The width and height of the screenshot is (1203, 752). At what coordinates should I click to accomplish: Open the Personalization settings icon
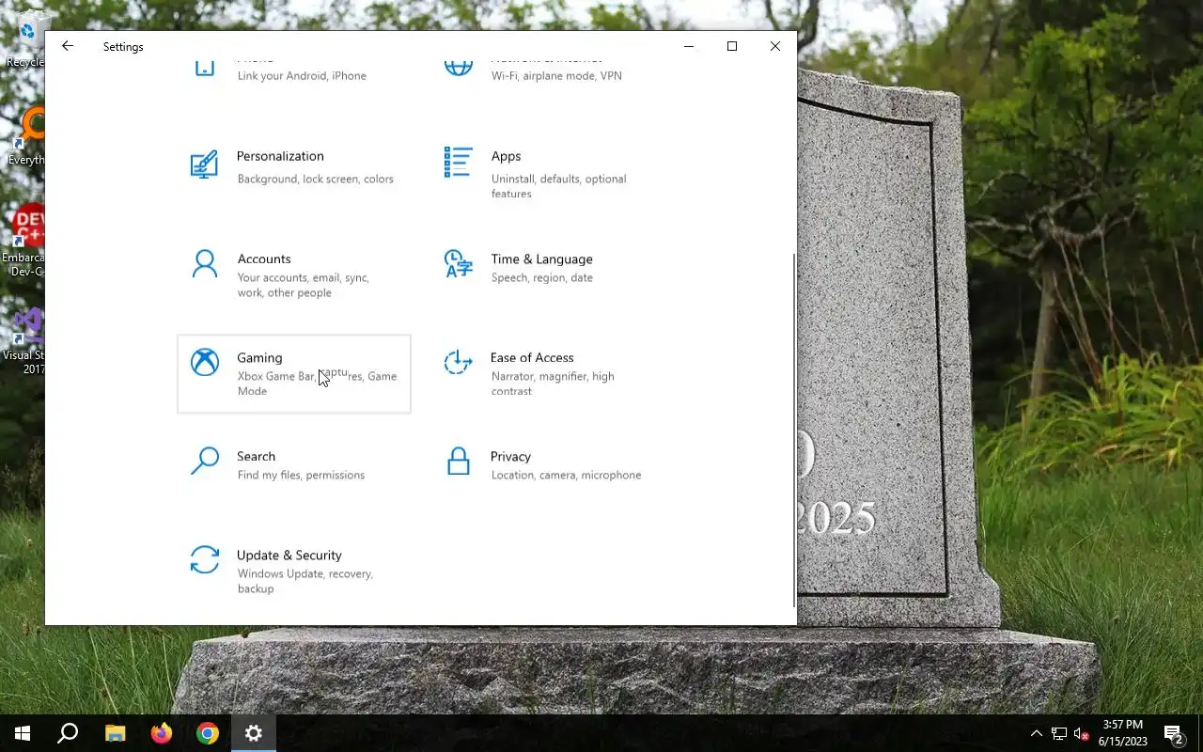(x=204, y=164)
